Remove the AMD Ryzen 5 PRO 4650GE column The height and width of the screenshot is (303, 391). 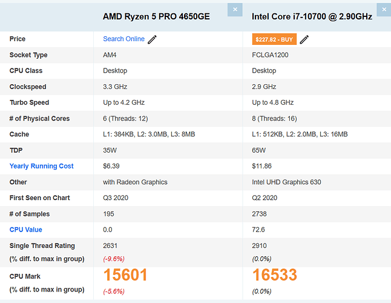[x=235, y=10]
